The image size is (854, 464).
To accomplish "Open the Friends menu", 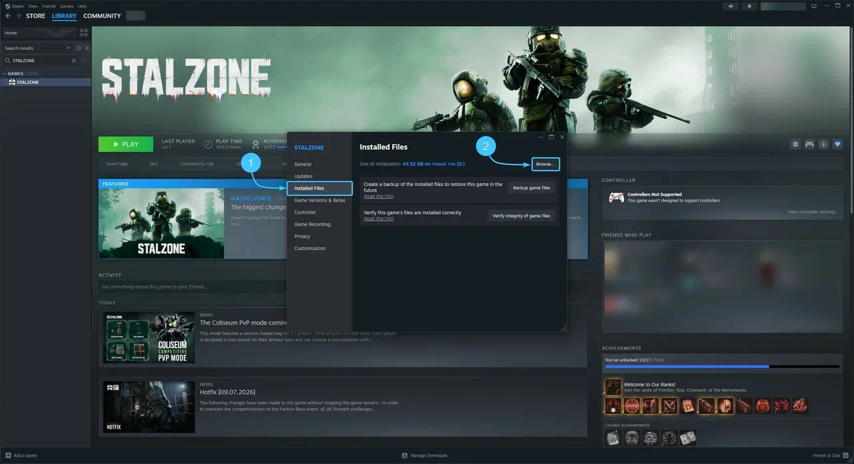I will pos(49,6).
